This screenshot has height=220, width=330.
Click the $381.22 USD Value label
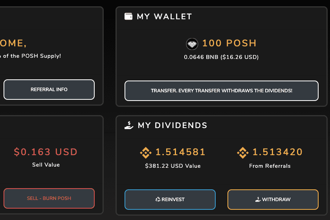(x=173, y=166)
